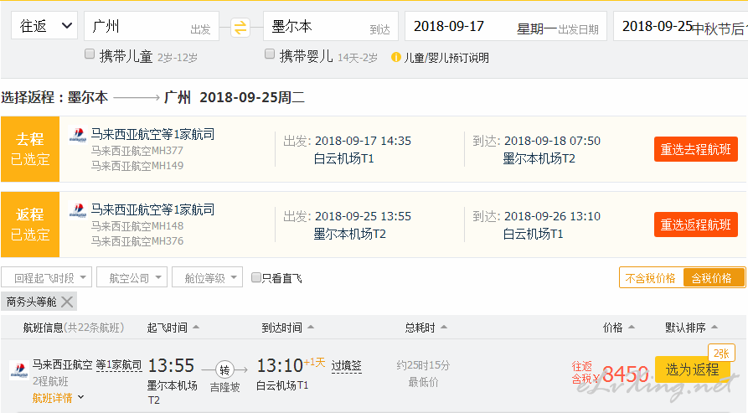The image size is (748, 413).
Task: Sort by 到达时间 arrow
Action: (311, 328)
